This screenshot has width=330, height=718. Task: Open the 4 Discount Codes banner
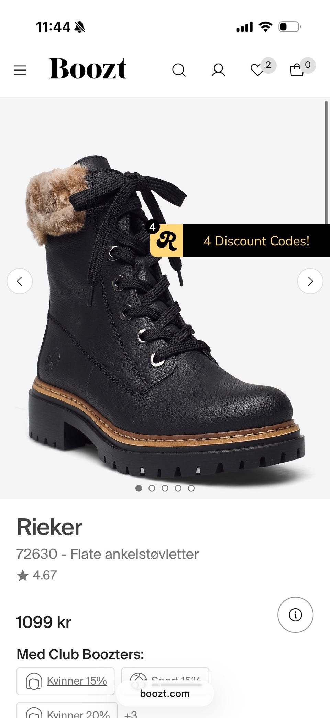pos(256,240)
